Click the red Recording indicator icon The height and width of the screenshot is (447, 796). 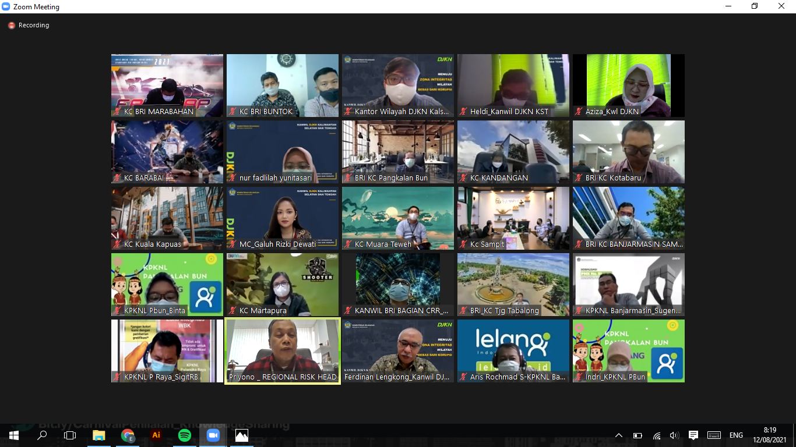pyautogui.click(x=11, y=26)
